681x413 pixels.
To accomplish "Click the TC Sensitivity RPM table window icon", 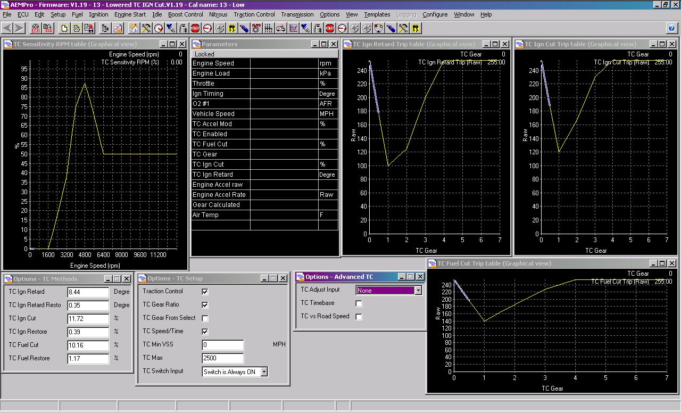I will [8, 44].
